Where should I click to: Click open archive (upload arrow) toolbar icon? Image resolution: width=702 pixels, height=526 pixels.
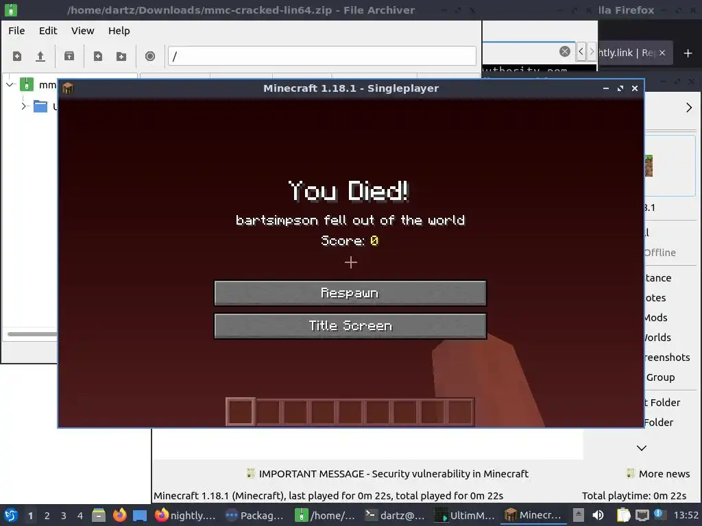pos(40,56)
